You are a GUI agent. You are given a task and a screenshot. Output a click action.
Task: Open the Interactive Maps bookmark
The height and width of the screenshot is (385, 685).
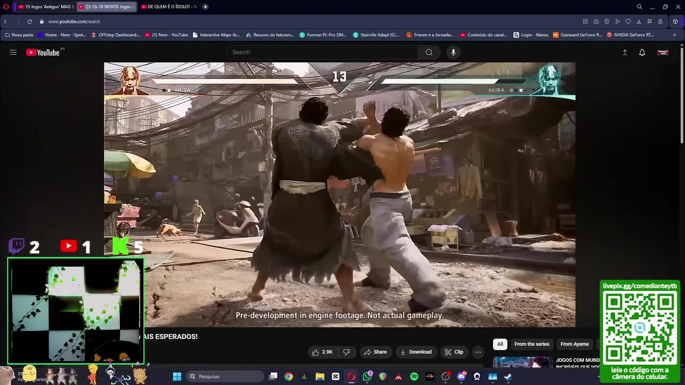point(216,35)
